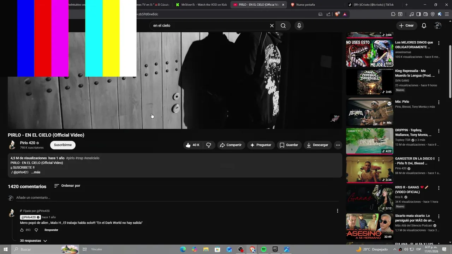Open more actions next to Descargar

[338, 145]
